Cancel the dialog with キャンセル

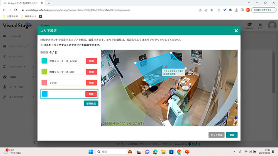coord(216,135)
